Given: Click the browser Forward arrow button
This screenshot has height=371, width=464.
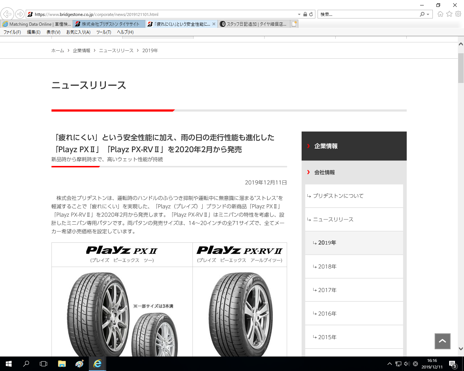Looking at the screenshot, I should [x=20, y=14].
